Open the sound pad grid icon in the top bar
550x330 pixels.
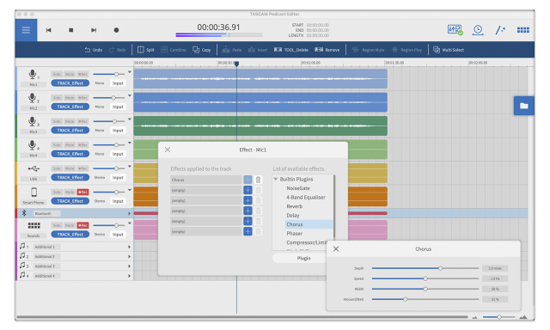coord(523,30)
